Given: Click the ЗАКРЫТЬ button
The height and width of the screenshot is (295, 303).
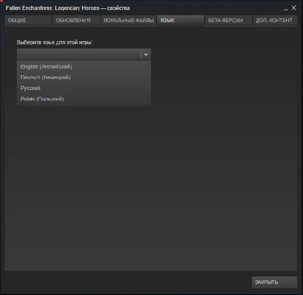Looking at the screenshot, I should [275, 282].
